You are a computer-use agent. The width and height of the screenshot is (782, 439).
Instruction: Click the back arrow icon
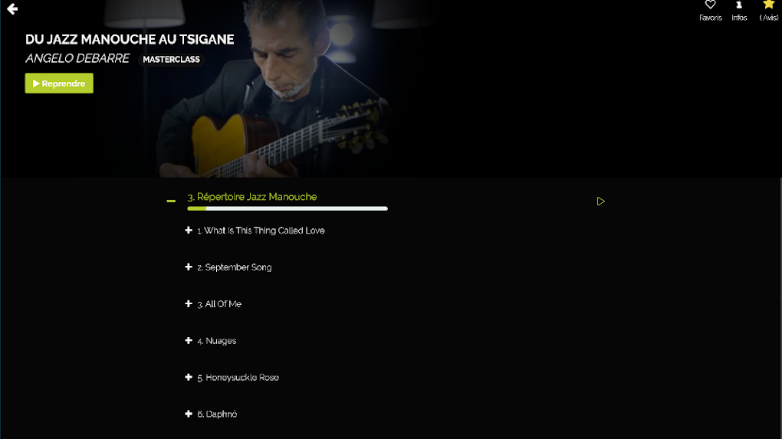coord(12,9)
